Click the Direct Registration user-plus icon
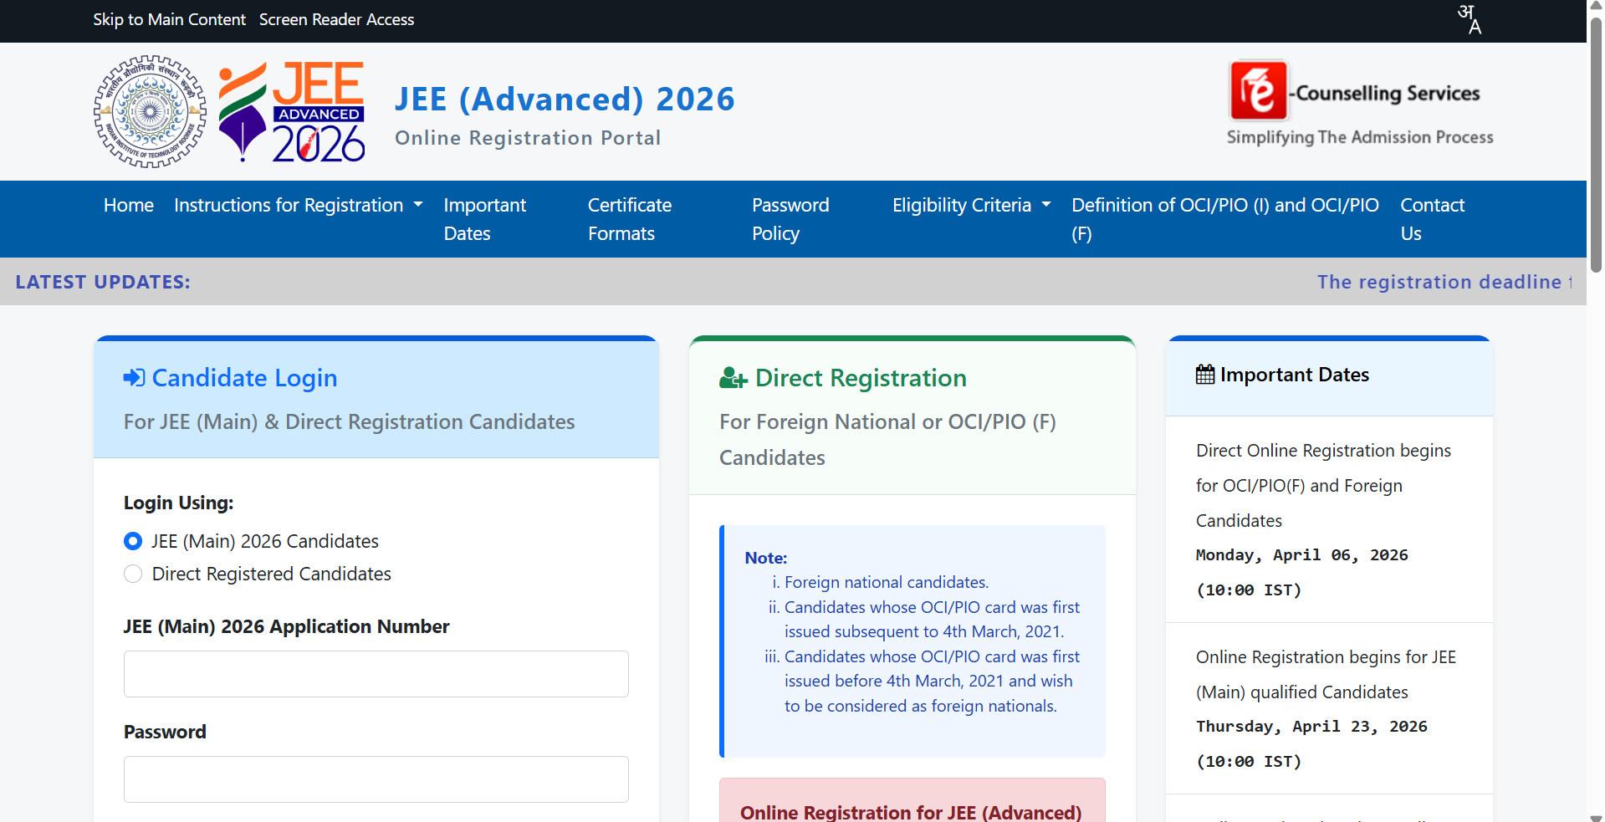The image size is (1605, 822). tap(733, 378)
